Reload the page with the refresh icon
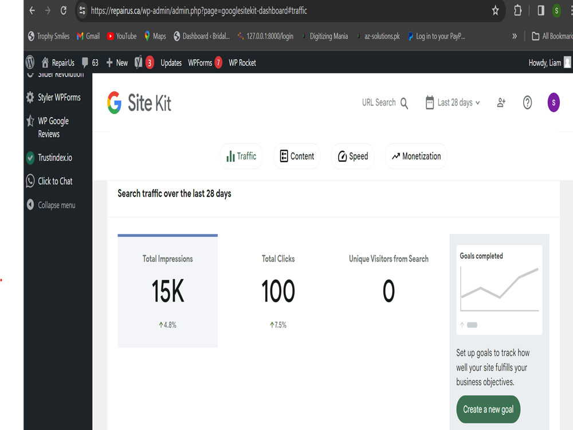This screenshot has height=430, width=573. coord(63,10)
